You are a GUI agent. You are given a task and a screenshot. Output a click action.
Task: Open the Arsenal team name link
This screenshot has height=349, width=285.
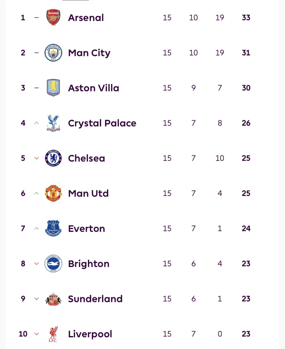click(86, 18)
